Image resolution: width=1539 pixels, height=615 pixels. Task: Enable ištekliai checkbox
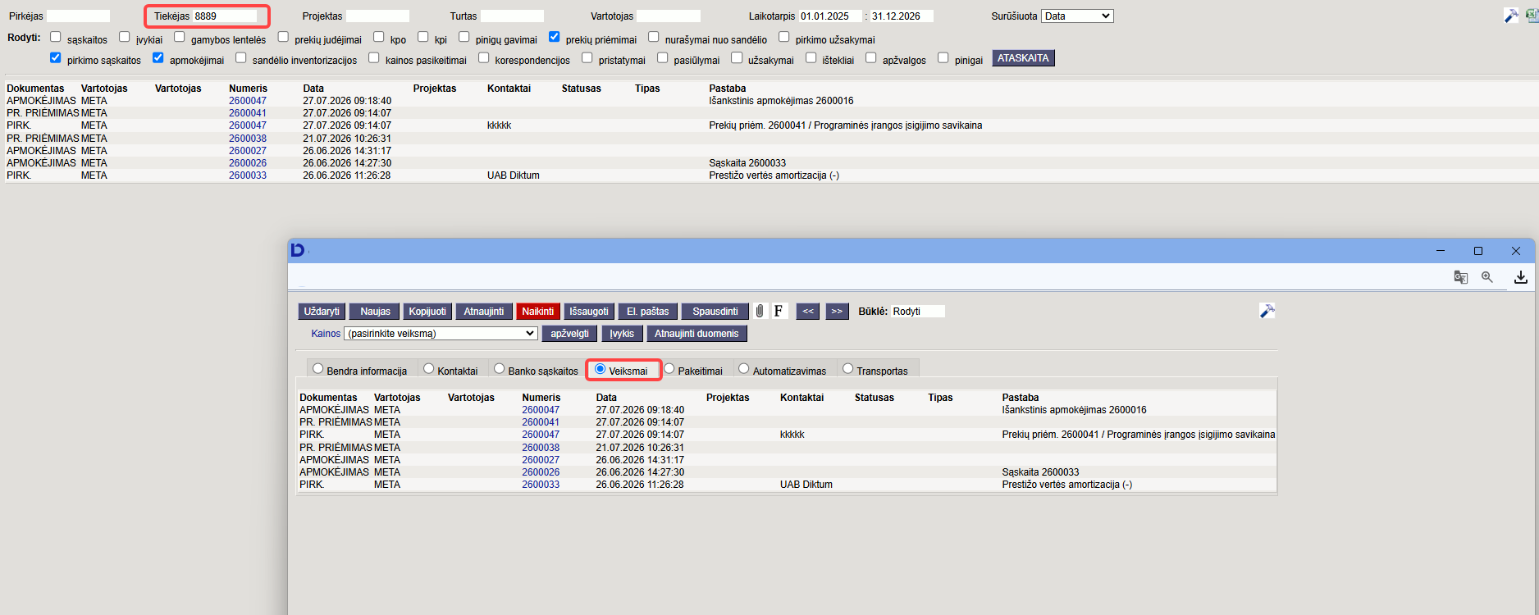pyautogui.click(x=811, y=57)
